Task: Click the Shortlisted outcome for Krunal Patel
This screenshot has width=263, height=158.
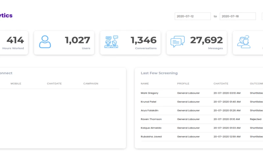Action: pyautogui.click(x=256, y=102)
